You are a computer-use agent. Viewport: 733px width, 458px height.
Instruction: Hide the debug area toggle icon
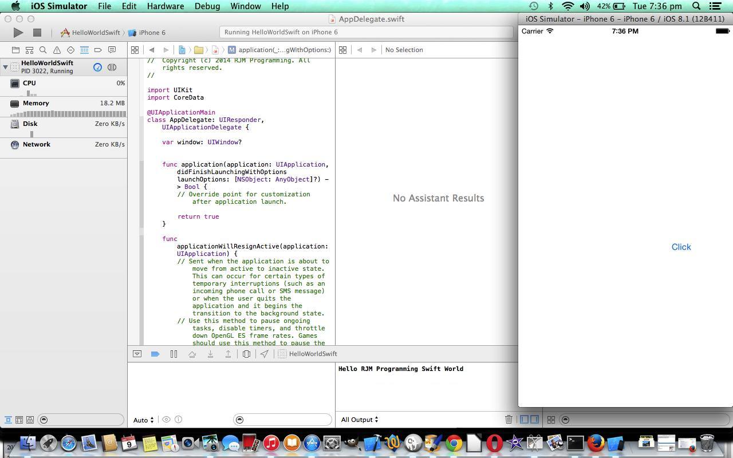[137, 354]
